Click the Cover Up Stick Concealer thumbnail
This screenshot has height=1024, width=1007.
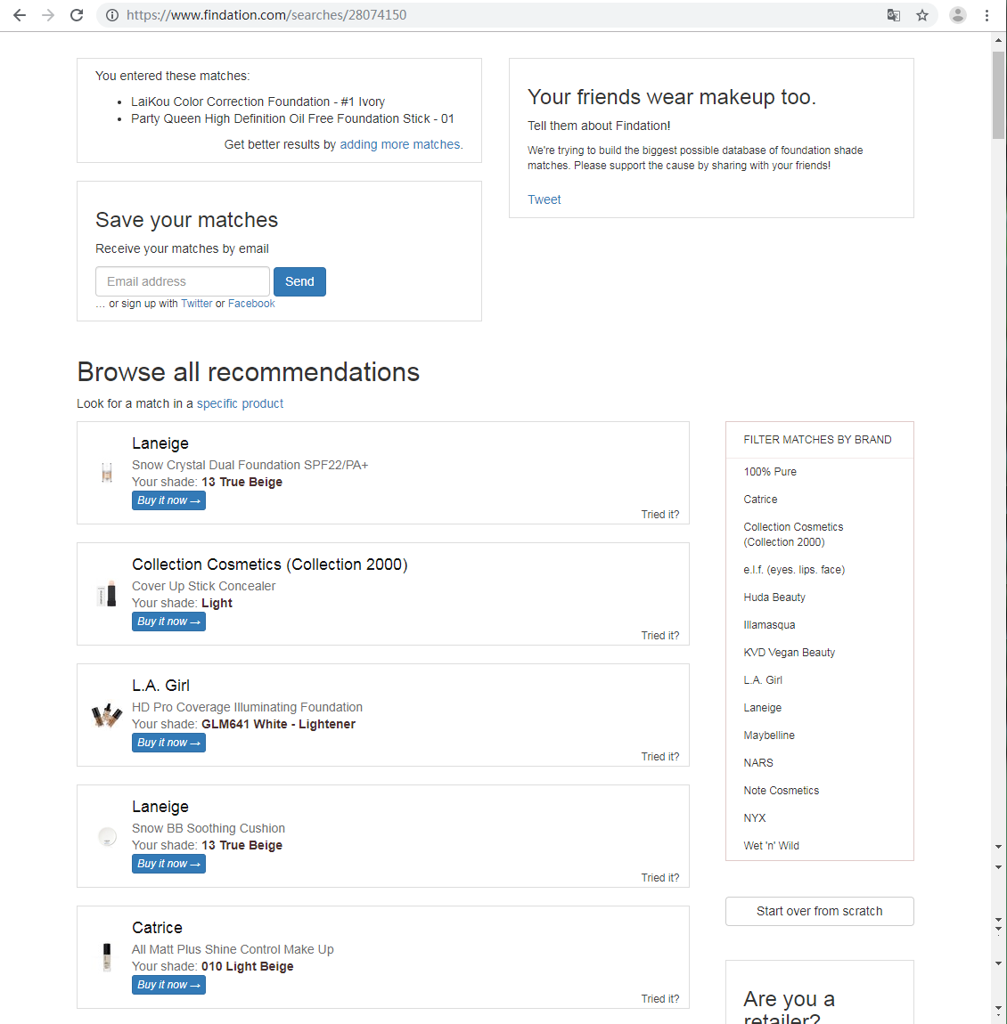point(107,594)
